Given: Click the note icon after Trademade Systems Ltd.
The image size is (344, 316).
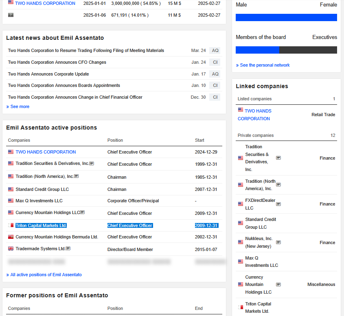Looking at the screenshot, I should coord(68,249).
